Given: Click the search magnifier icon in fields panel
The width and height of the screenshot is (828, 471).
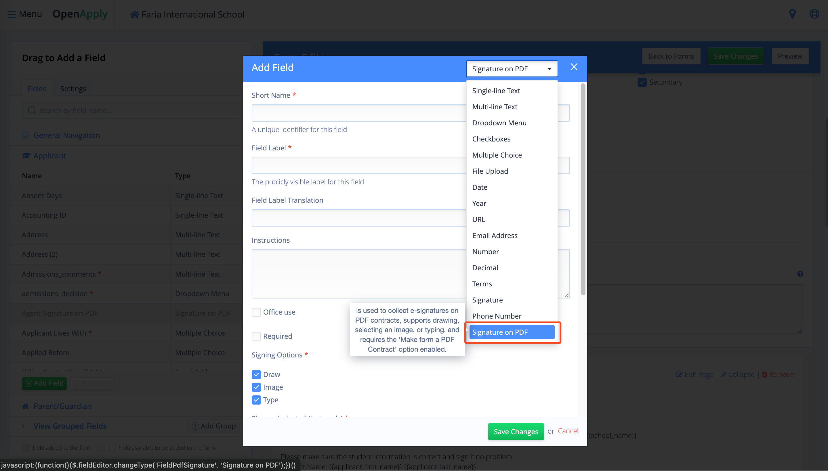Looking at the screenshot, I should click(32, 110).
